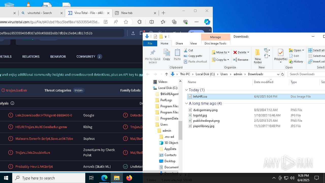The width and height of the screenshot is (325, 183).
Task: Collapse the Today (1) group
Action: [187, 90]
